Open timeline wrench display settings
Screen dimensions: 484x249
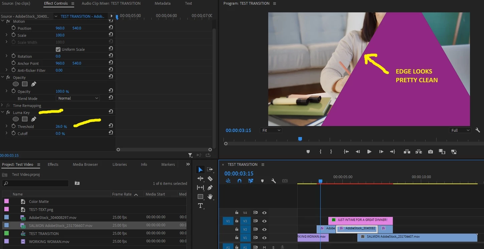click(x=274, y=181)
